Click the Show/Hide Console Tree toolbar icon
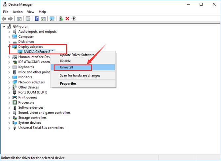This screenshot has width=221, height=161. pyautogui.click(x=19, y=19)
